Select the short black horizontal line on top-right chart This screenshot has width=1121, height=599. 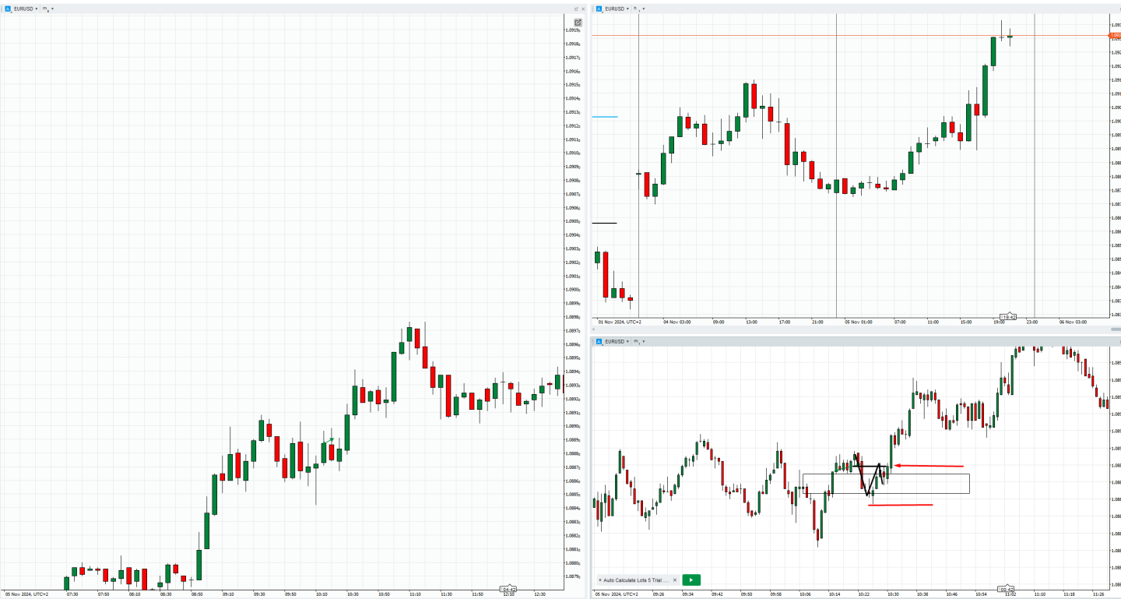click(604, 223)
